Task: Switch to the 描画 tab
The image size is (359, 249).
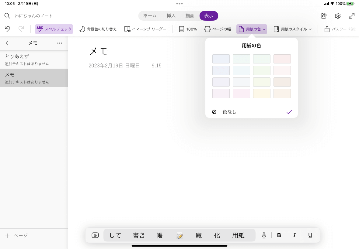Action: point(190,16)
